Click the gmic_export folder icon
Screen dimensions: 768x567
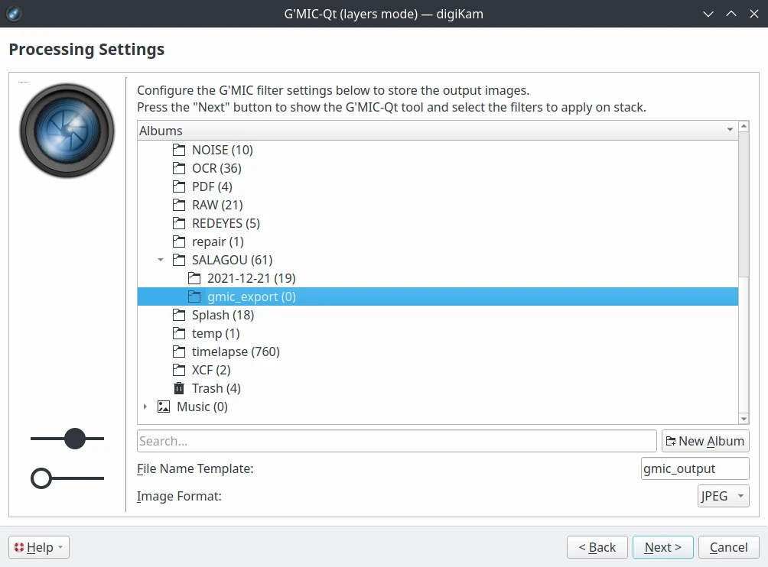(194, 296)
